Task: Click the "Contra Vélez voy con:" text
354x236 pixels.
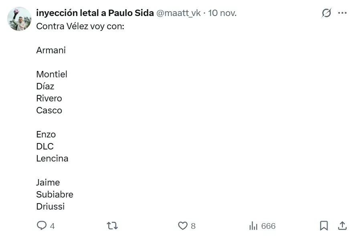Action: pos(80,26)
